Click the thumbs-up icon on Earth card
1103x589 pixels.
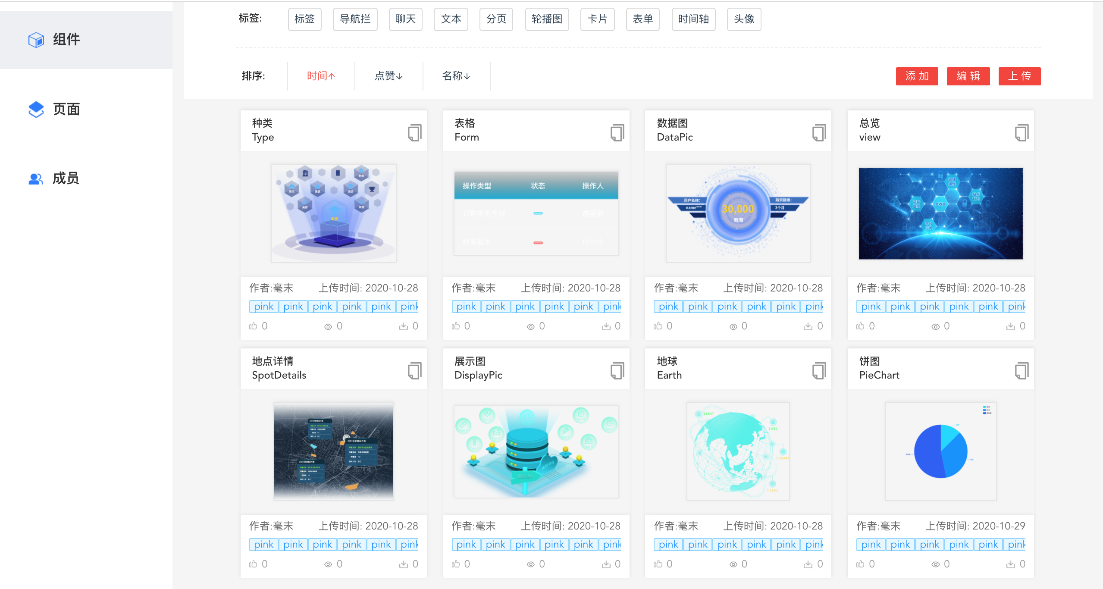click(658, 564)
